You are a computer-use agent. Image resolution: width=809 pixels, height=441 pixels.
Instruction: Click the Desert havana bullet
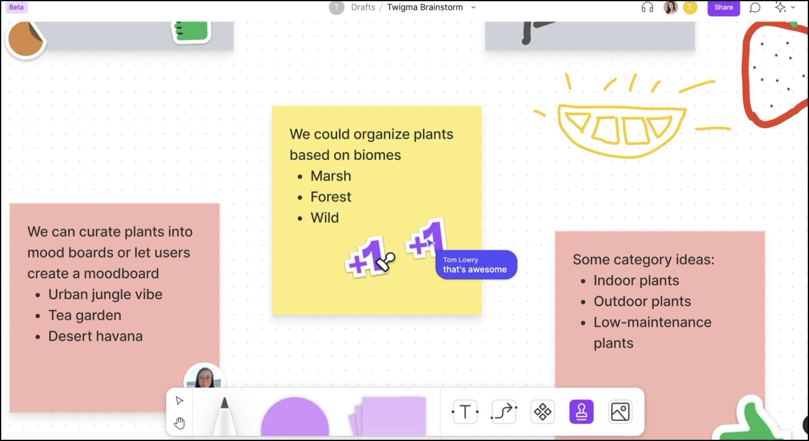point(95,337)
